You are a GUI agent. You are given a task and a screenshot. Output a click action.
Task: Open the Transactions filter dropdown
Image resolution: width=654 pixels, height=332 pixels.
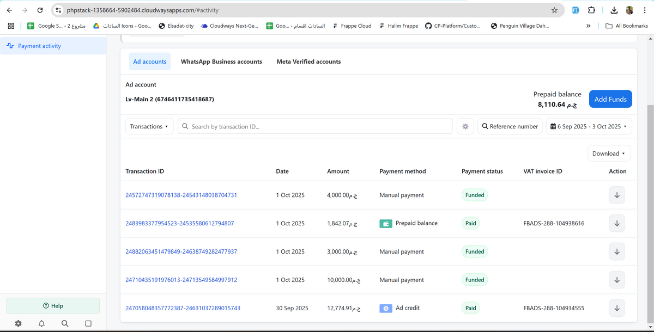149,126
